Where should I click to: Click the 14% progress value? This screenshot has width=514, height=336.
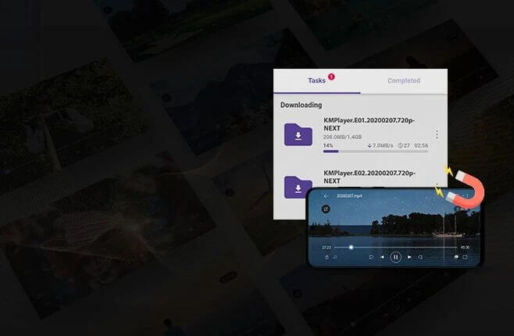coord(328,145)
